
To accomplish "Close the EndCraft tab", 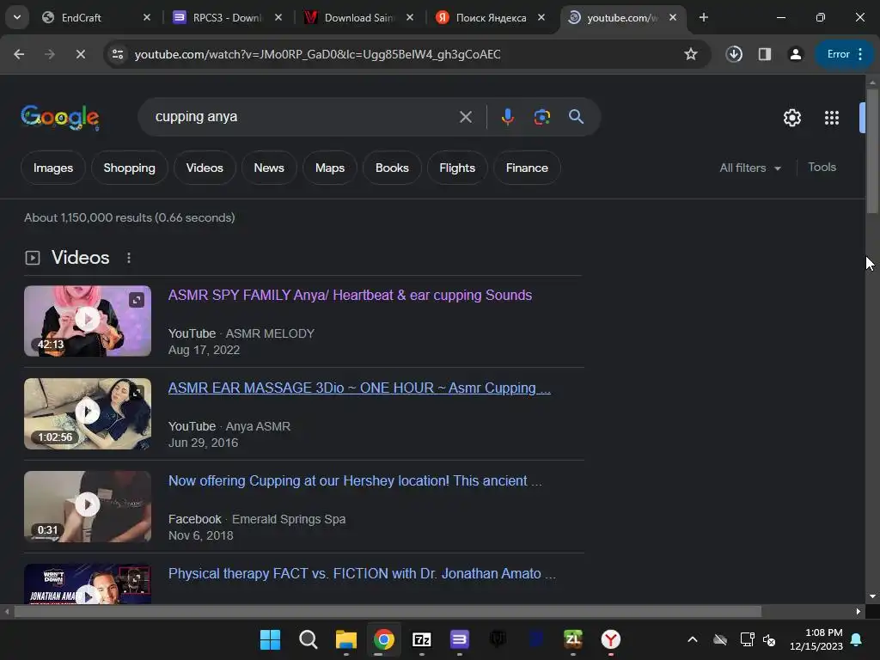I will (147, 17).
